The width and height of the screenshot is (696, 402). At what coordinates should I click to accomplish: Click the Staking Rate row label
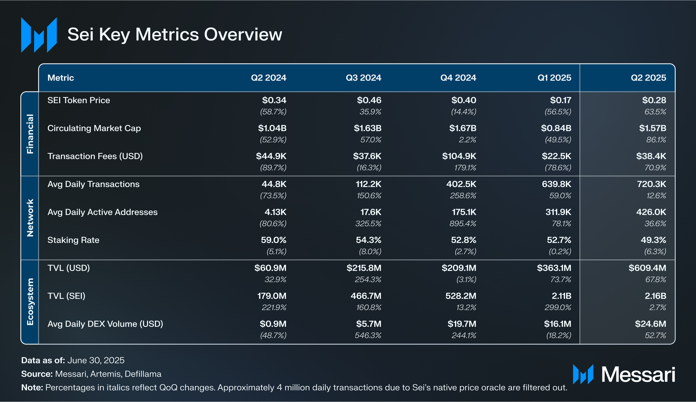pos(73,240)
